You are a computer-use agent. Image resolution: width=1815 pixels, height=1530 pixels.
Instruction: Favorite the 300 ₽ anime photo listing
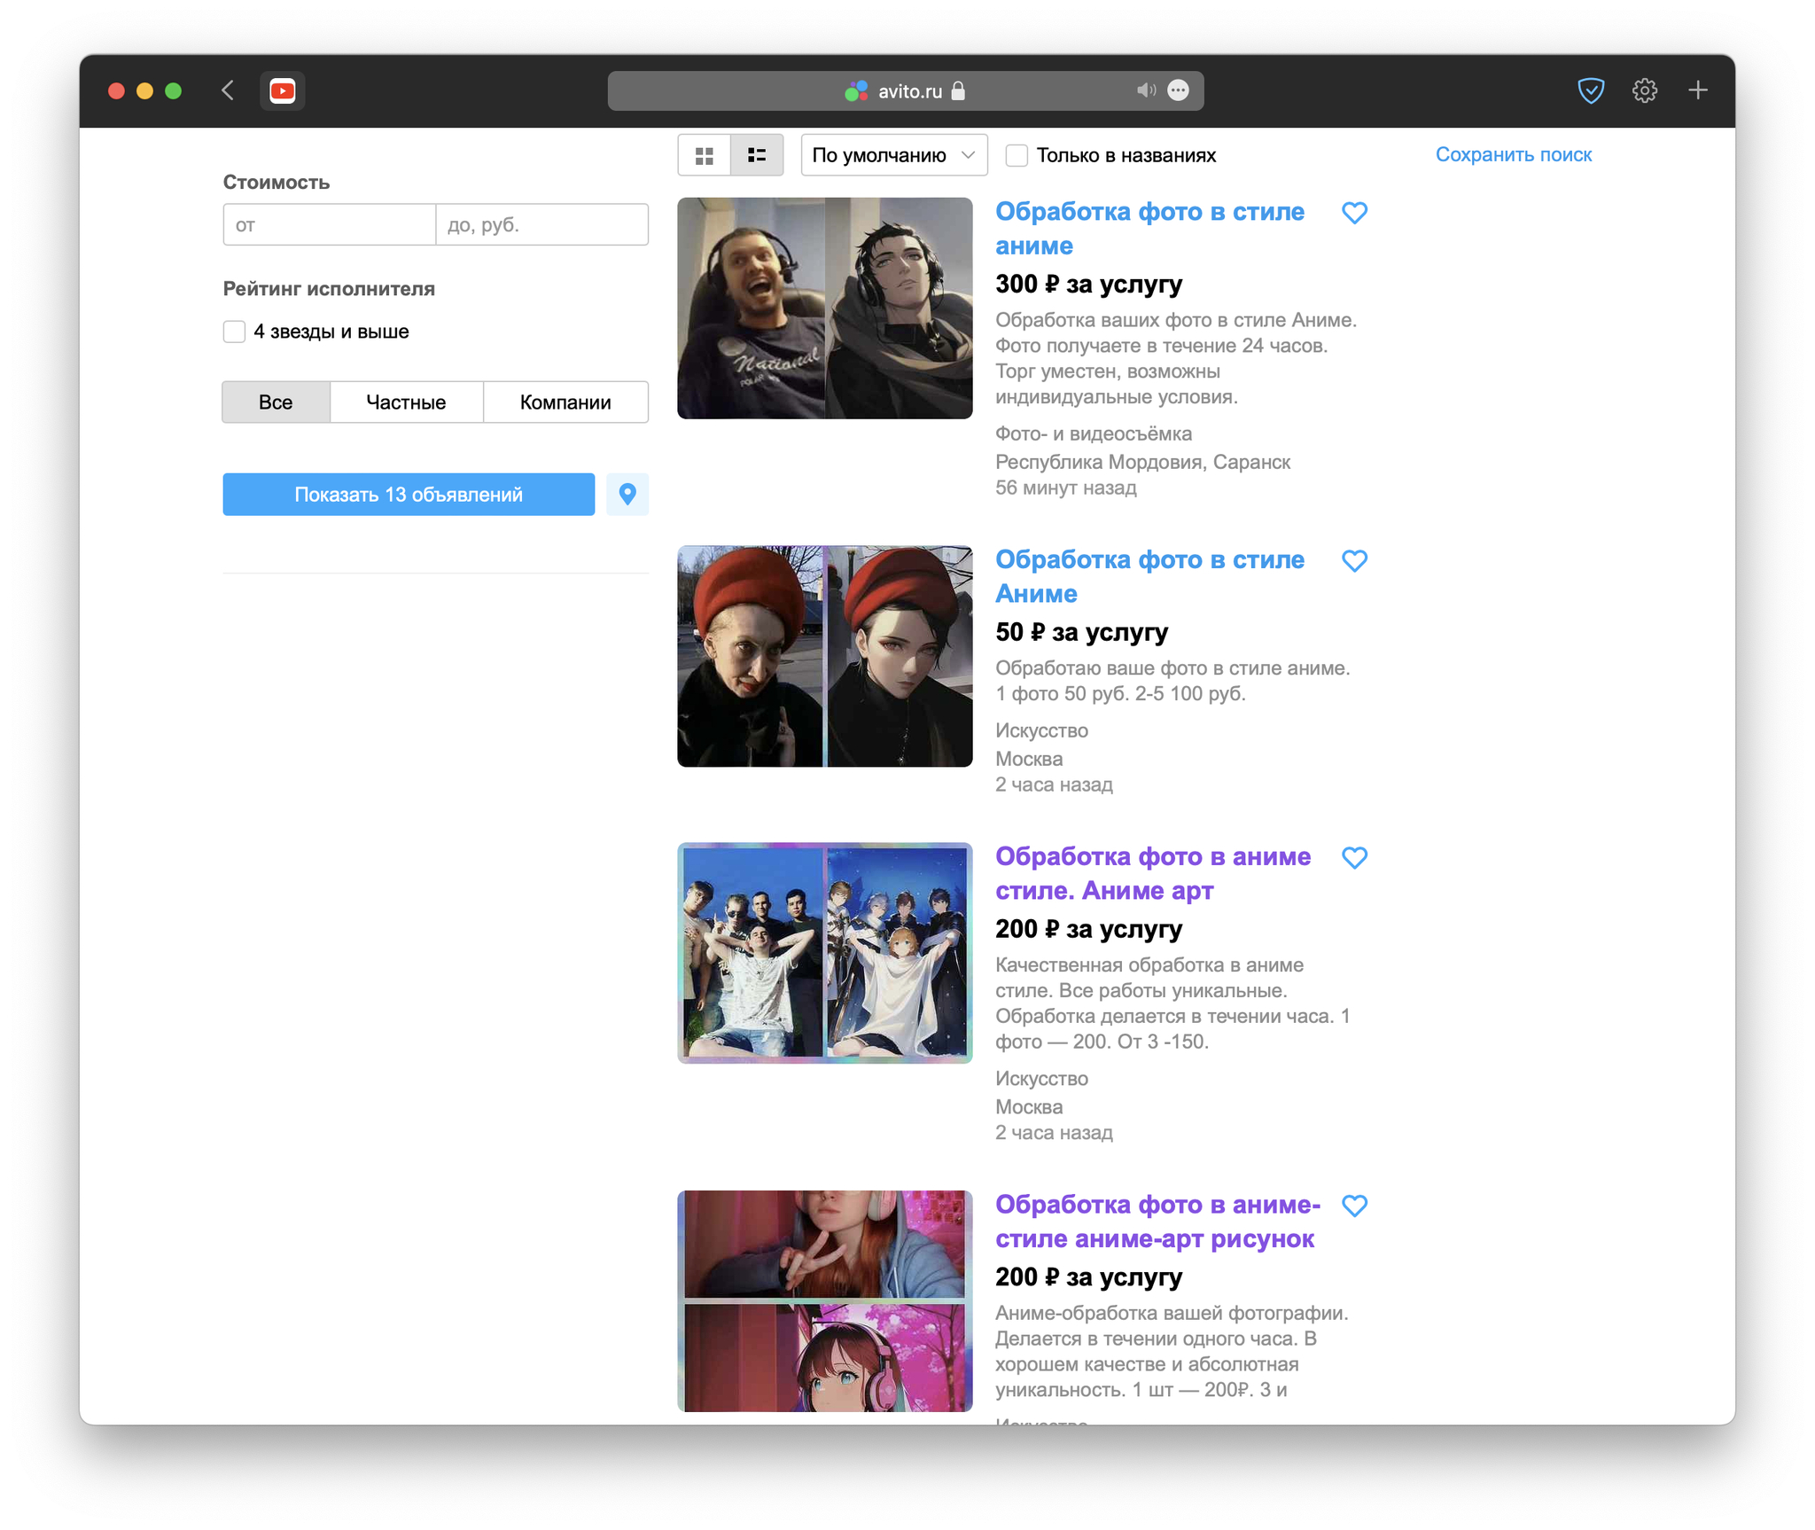point(1353,213)
